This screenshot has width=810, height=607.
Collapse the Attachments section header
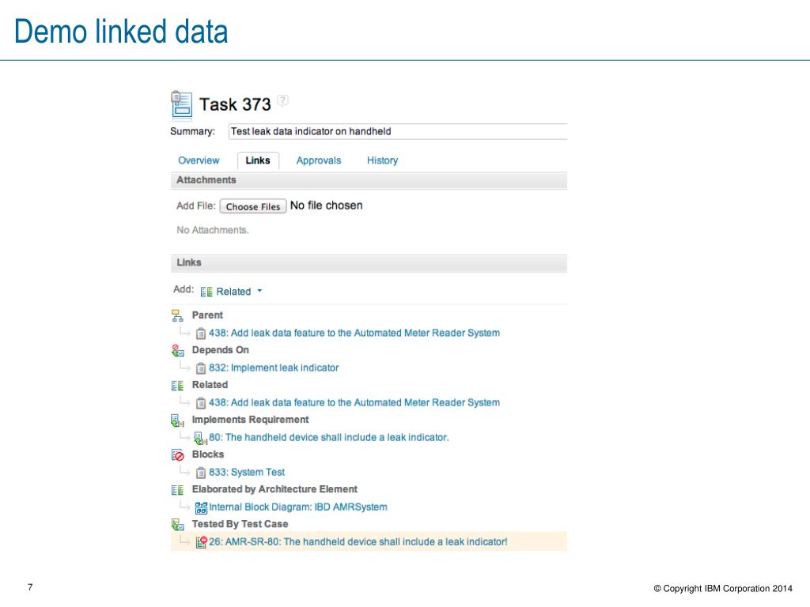click(206, 180)
